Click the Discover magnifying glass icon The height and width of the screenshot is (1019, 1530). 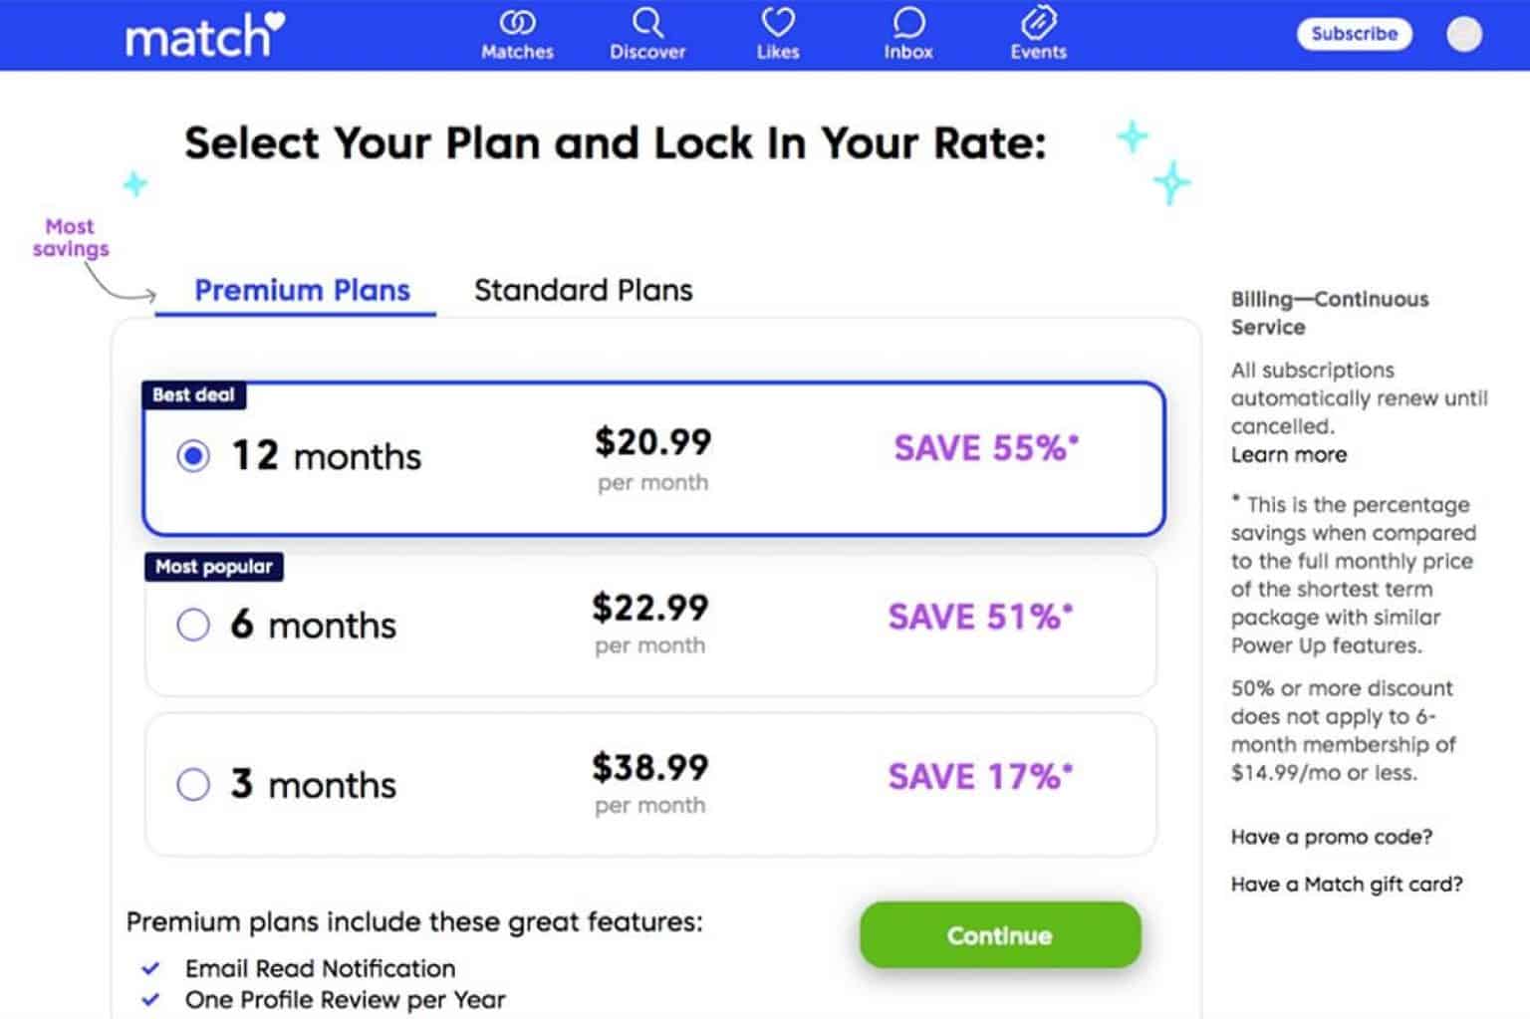pyautogui.click(x=647, y=23)
